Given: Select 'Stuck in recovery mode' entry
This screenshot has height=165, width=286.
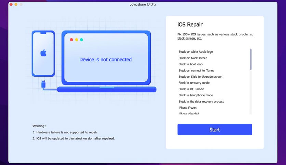Looking at the screenshot, I should coord(194,83).
